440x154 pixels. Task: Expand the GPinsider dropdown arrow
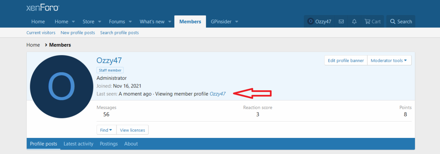point(236,22)
